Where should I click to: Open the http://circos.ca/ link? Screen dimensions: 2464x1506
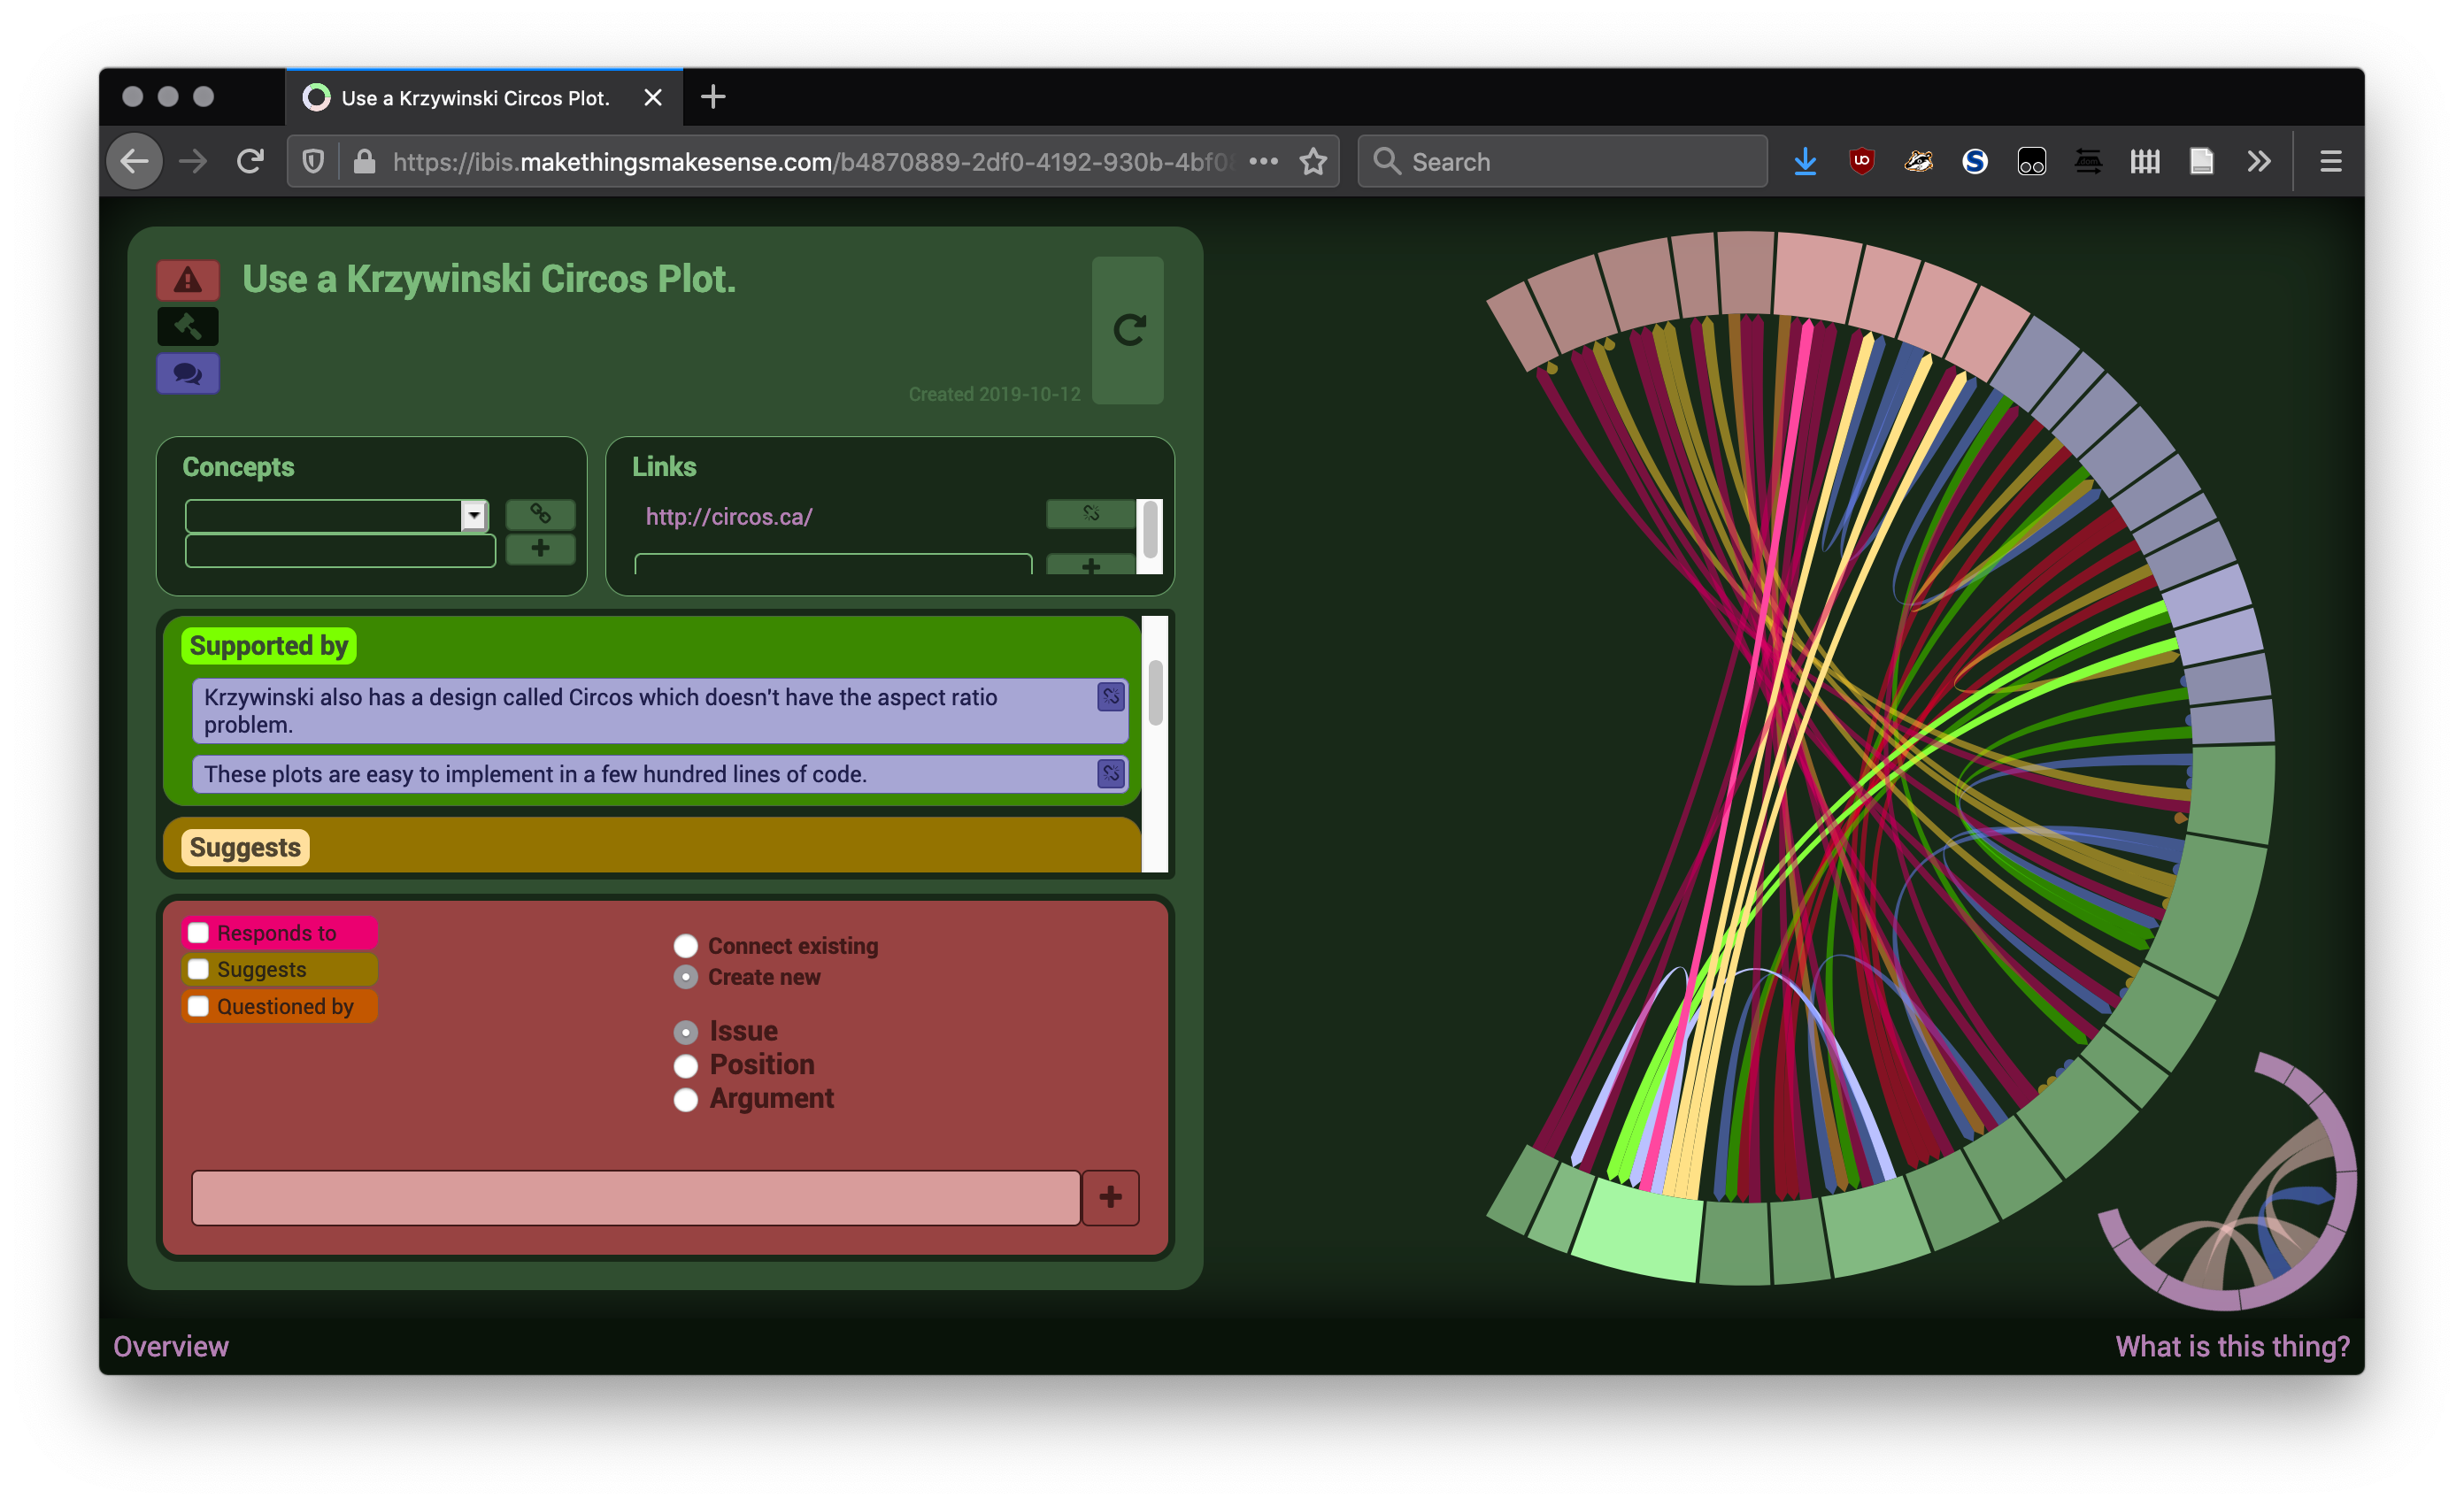(x=729, y=517)
